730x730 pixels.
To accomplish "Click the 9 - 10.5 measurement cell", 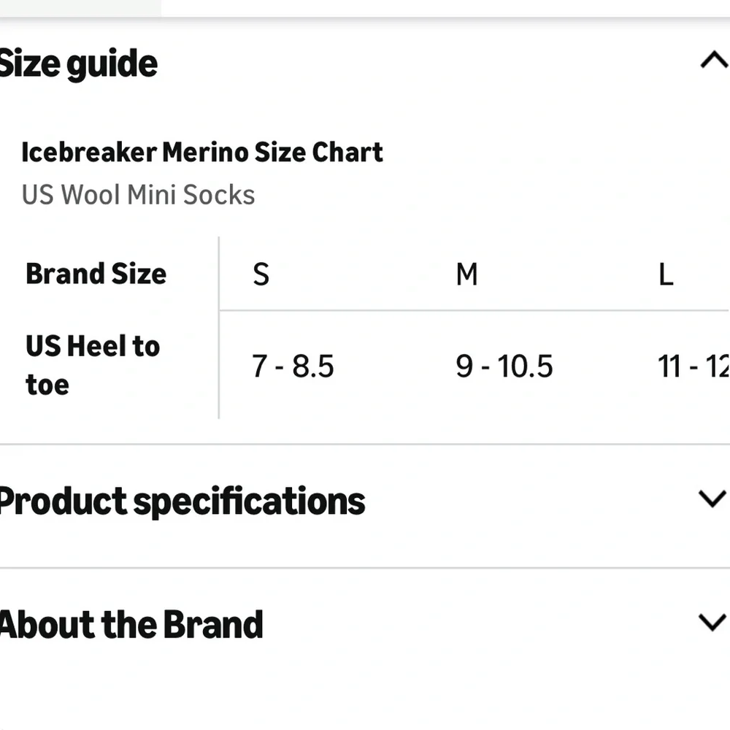I will pyautogui.click(x=504, y=366).
